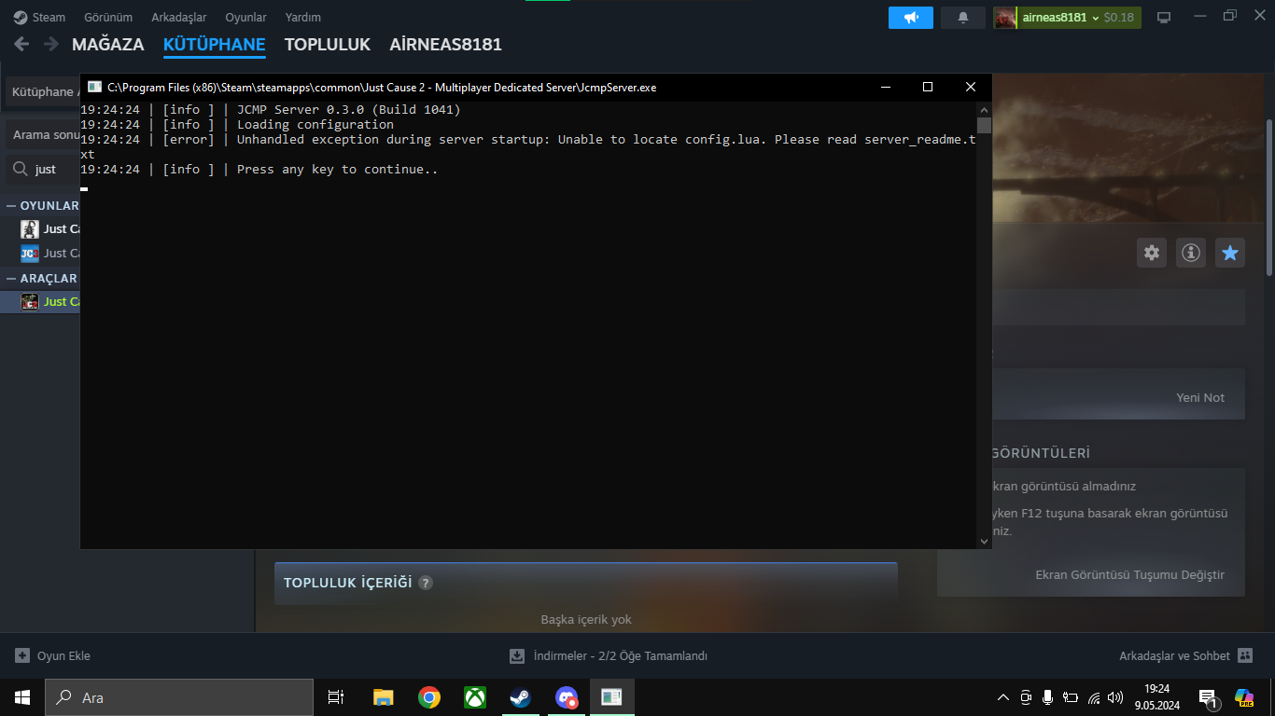Screen dimensions: 1275x716
Task: Open the Görünüm menu
Action: pyautogui.click(x=108, y=18)
